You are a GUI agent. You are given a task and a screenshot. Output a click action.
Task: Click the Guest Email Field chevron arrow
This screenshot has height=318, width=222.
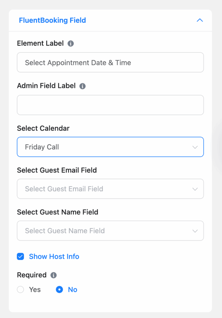195,189
